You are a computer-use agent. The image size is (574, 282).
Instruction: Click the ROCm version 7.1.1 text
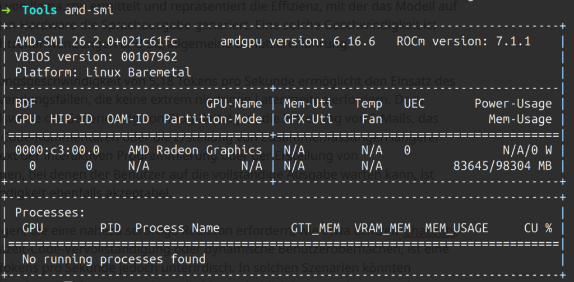[463, 42]
